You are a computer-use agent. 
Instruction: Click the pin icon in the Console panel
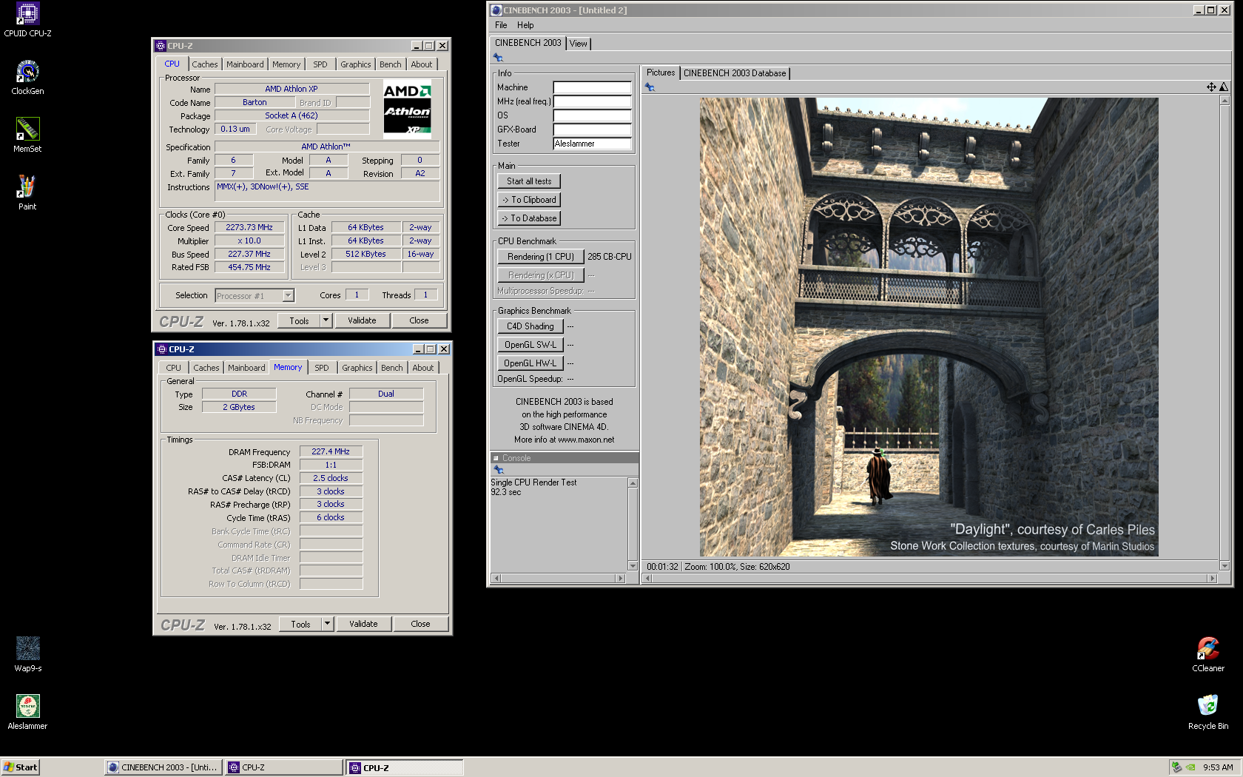pyautogui.click(x=498, y=470)
